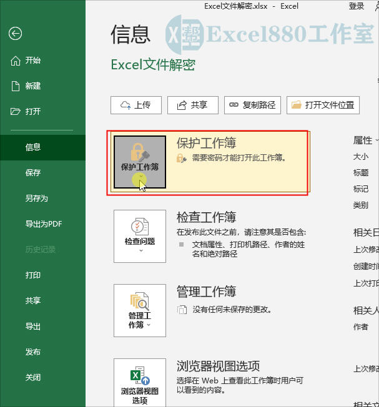Click 打开文件位置 button
This screenshot has width=379, height=407.
323,105
